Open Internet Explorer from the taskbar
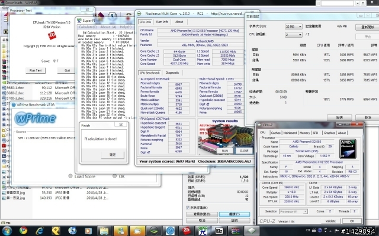The width and height of the screenshot is (379, 236). click(x=40, y=231)
